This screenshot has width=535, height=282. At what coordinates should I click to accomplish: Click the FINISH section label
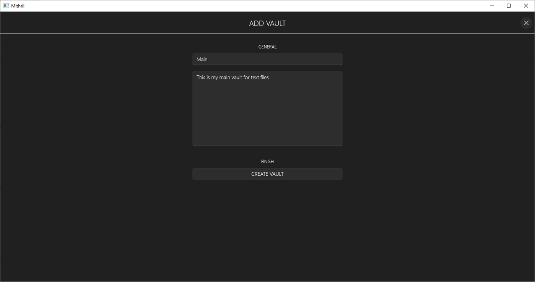pyautogui.click(x=267, y=161)
